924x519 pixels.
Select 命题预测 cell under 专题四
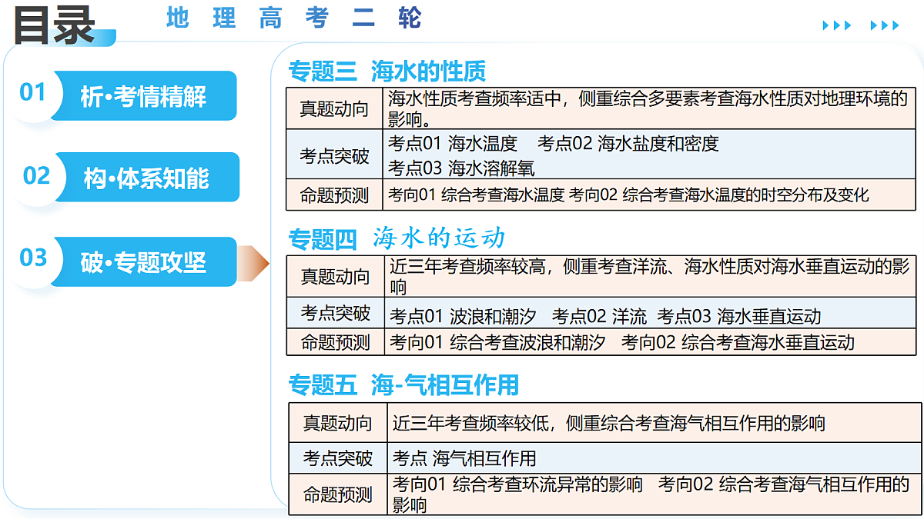click(335, 342)
